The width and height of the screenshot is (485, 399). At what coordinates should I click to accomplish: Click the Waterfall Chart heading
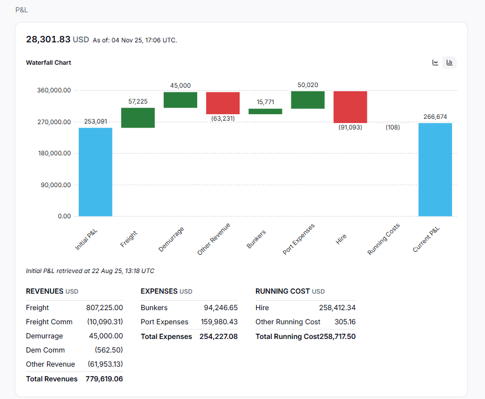pos(49,62)
